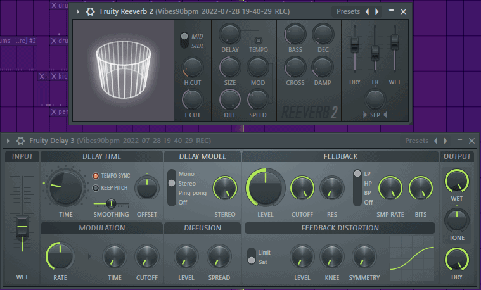
Task: Click the Reeverb L.CUT knob
Action: pos(193,99)
